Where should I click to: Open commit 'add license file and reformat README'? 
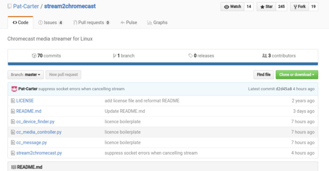pyautogui.click(x=142, y=101)
